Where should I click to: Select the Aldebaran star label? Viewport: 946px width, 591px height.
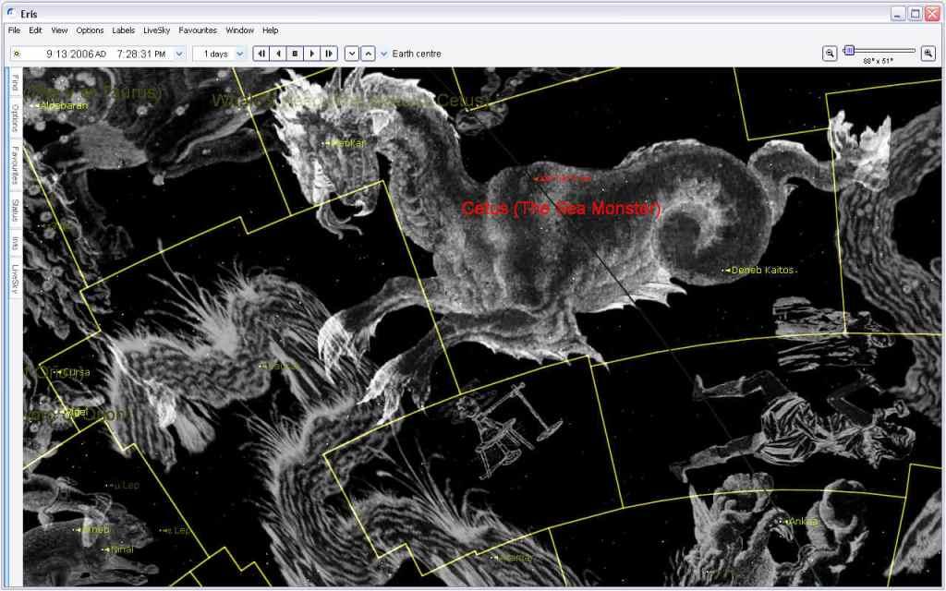tap(64, 105)
